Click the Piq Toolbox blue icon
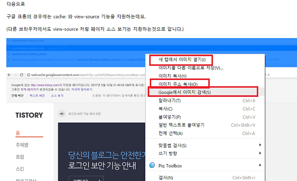The width and height of the screenshot is (297, 181). pyautogui.click(x=152, y=165)
